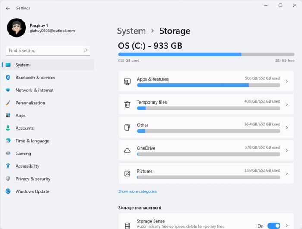Image resolution: width=302 pixels, height=229 pixels.
Task: Turn off the Storage Sense toggle
Action: pyautogui.click(x=274, y=226)
